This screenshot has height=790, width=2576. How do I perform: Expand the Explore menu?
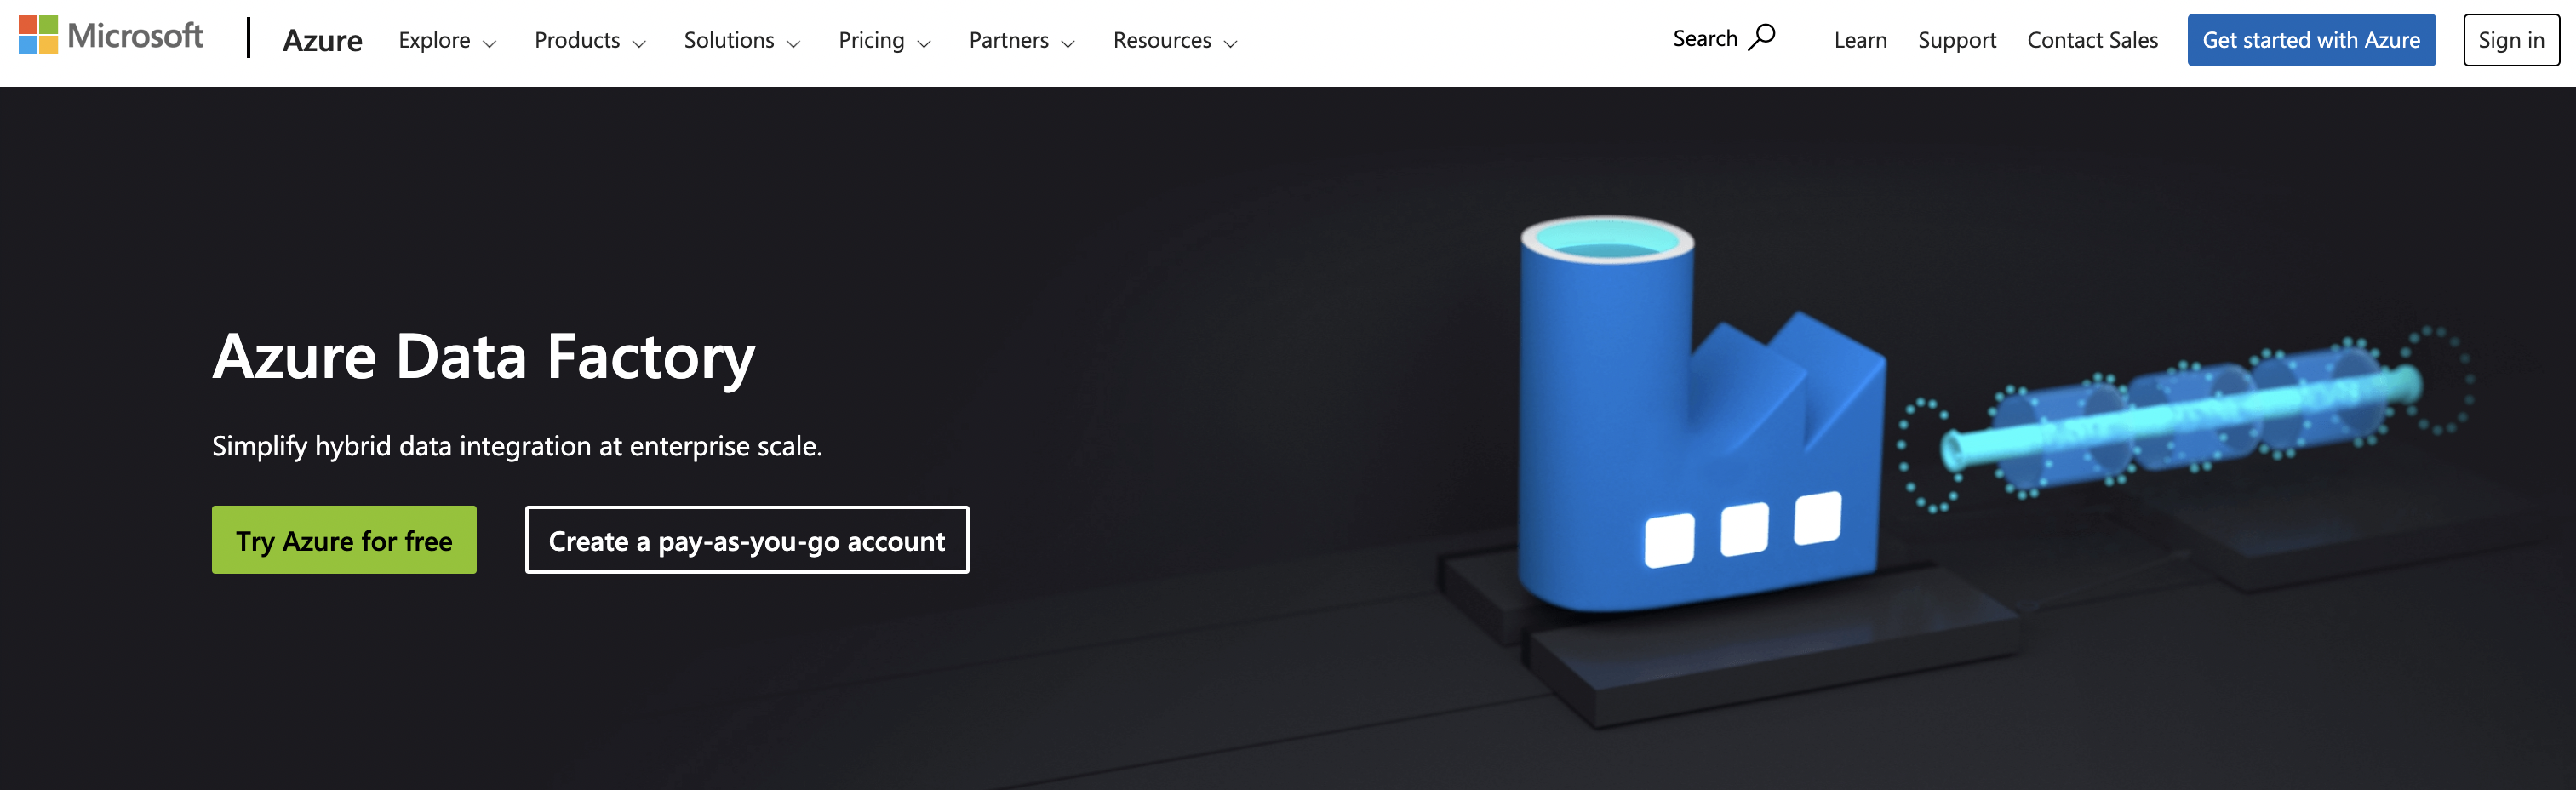pos(447,40)
